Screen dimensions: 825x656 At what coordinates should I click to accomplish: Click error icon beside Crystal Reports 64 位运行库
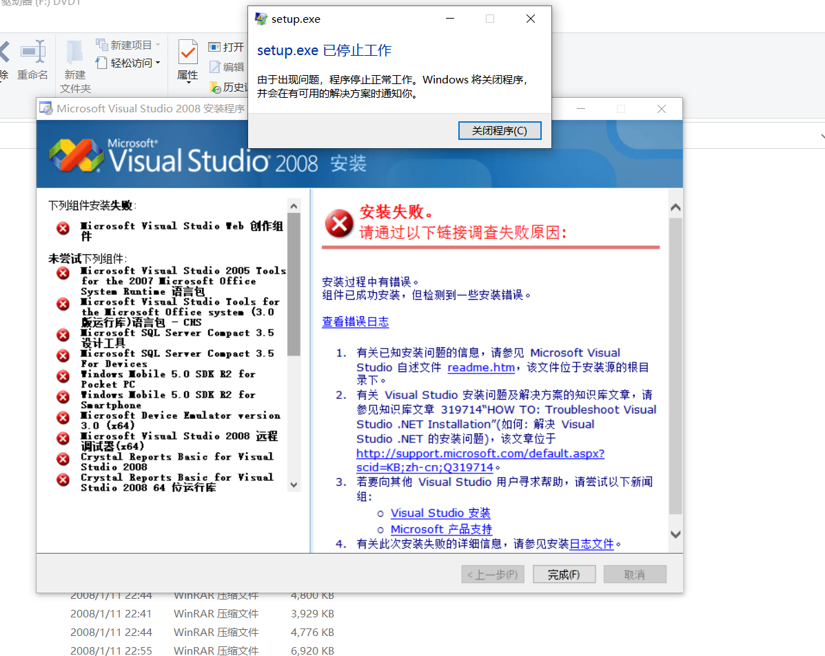(63, 480)
